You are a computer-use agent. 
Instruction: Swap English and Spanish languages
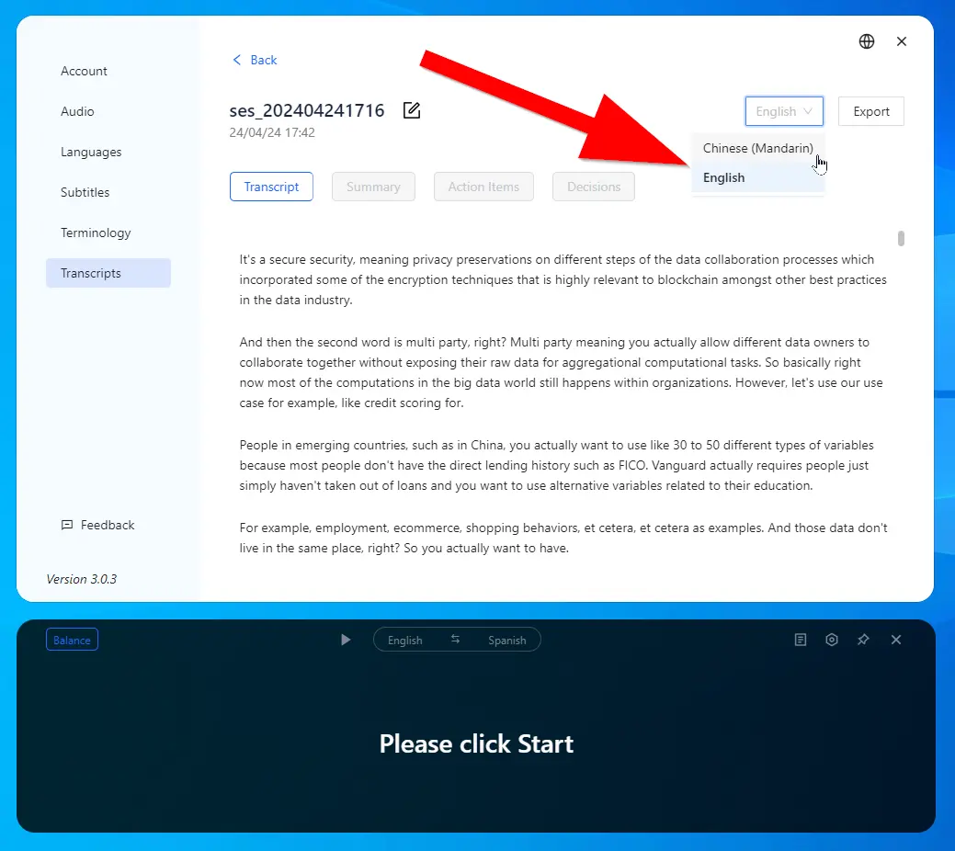[x=455, y=640]
